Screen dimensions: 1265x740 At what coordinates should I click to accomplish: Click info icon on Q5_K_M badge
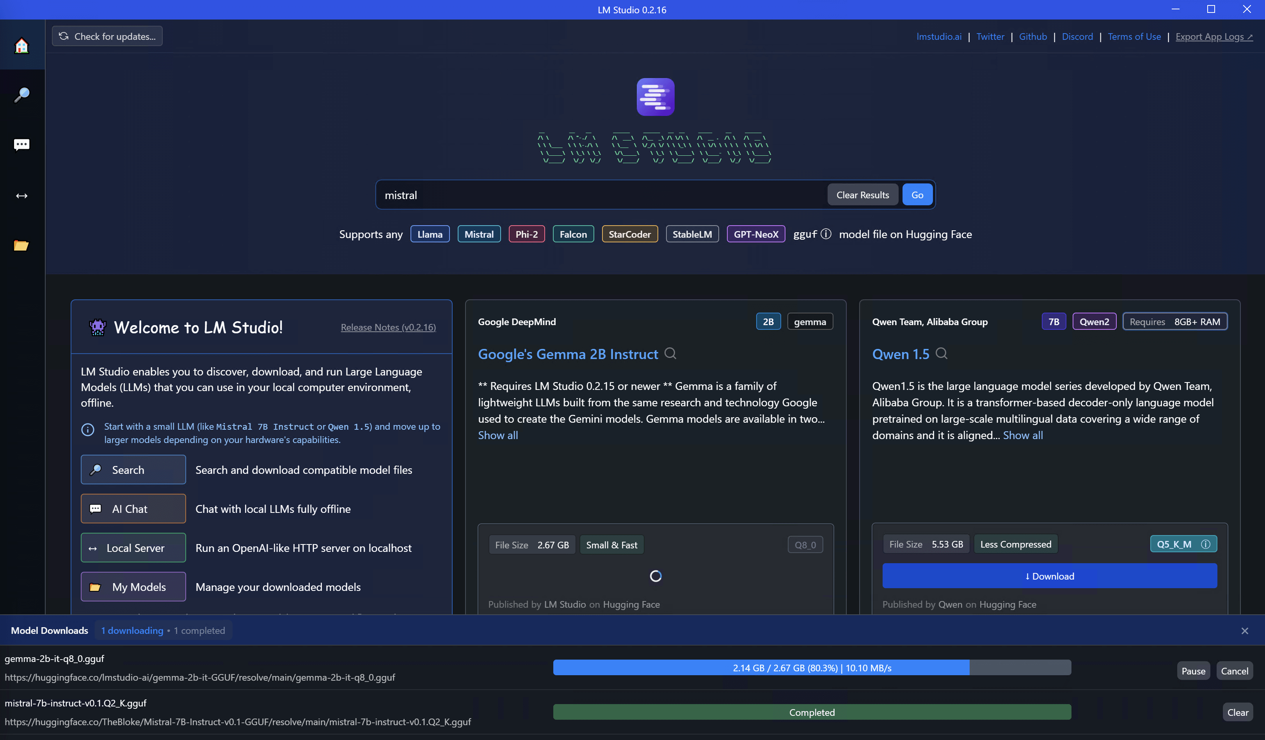[x=1205, y=544]
